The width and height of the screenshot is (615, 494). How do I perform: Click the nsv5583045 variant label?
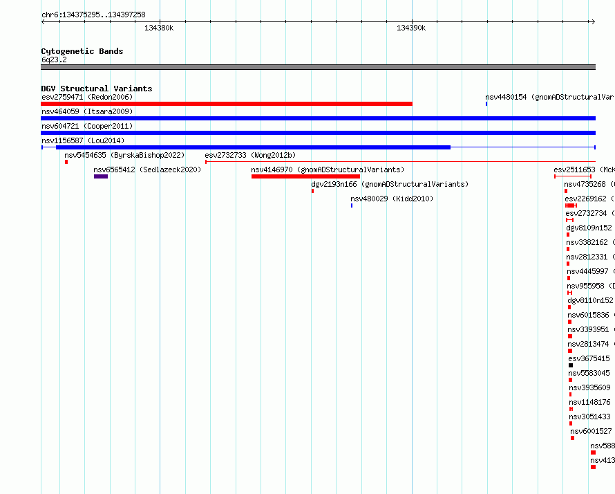coord(589,373)
